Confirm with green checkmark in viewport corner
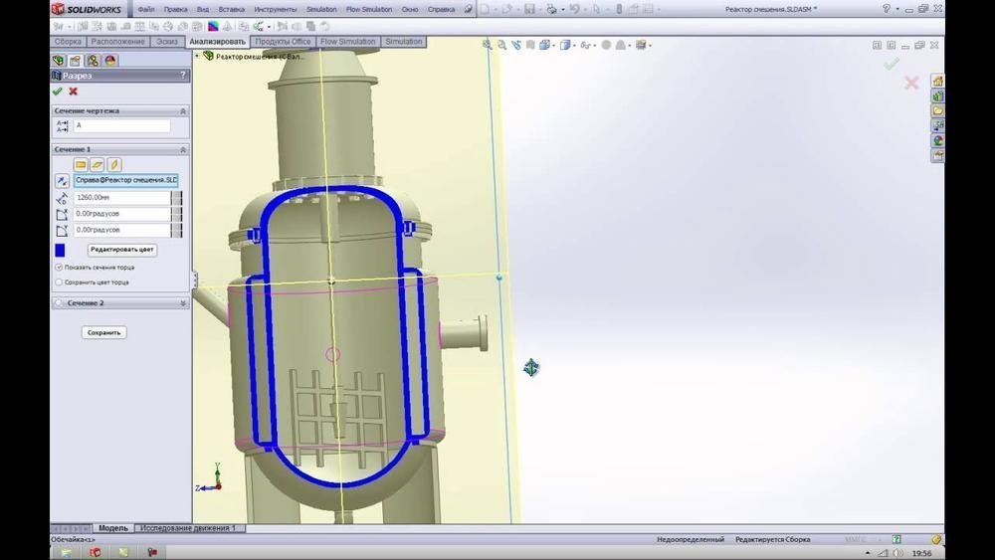The height and width of the screenshot is (560, 995). click(x=892, y=64)
